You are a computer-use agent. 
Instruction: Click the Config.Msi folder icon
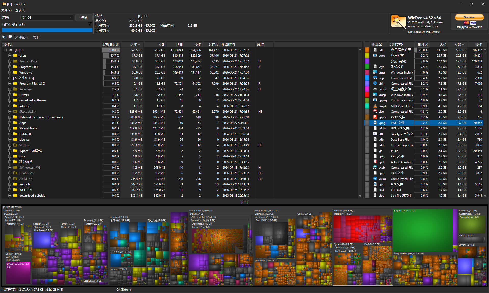coord(15,173)
